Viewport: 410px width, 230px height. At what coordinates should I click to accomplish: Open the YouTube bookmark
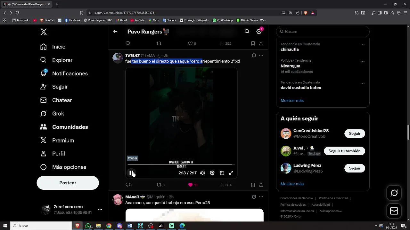click(138, 20)
